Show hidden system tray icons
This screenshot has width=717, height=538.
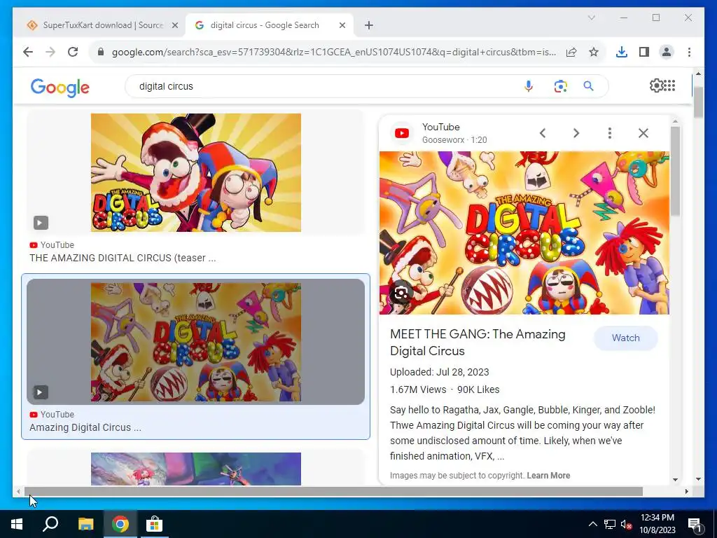(592, 524)
